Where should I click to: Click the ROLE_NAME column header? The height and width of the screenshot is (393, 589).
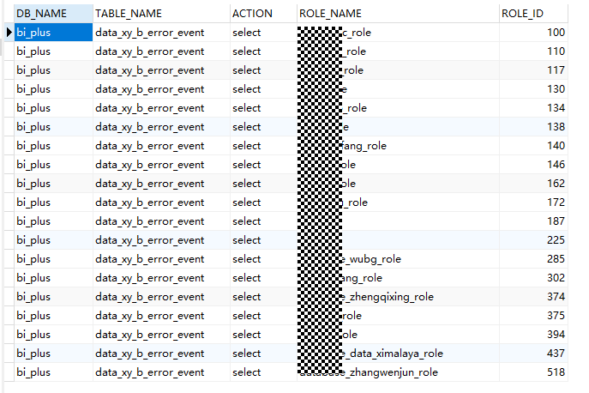[398, 14]
